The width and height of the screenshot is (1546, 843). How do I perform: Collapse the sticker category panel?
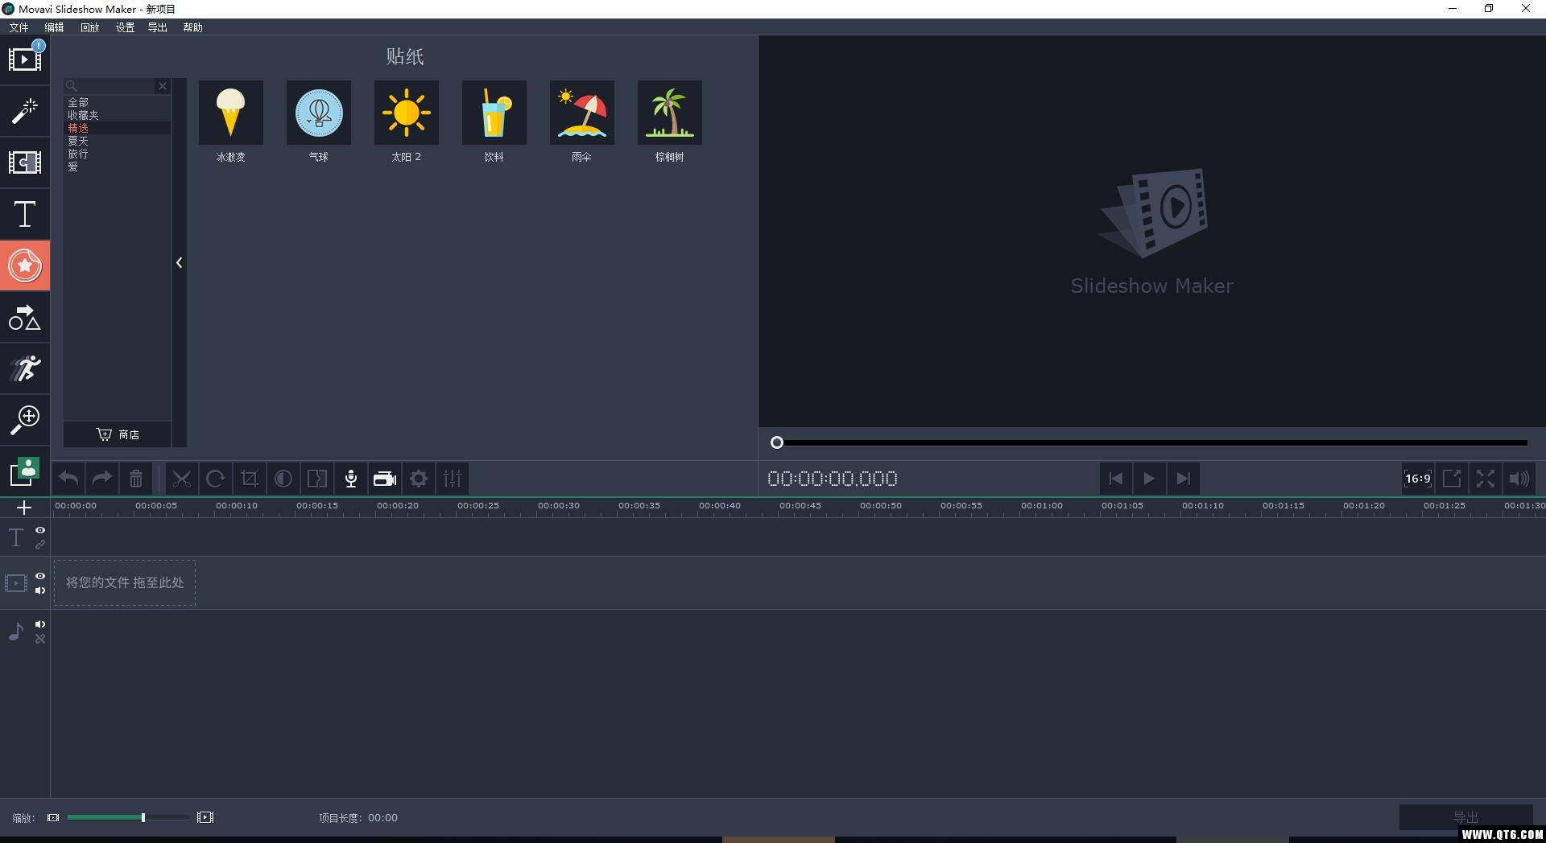point(180,263)
